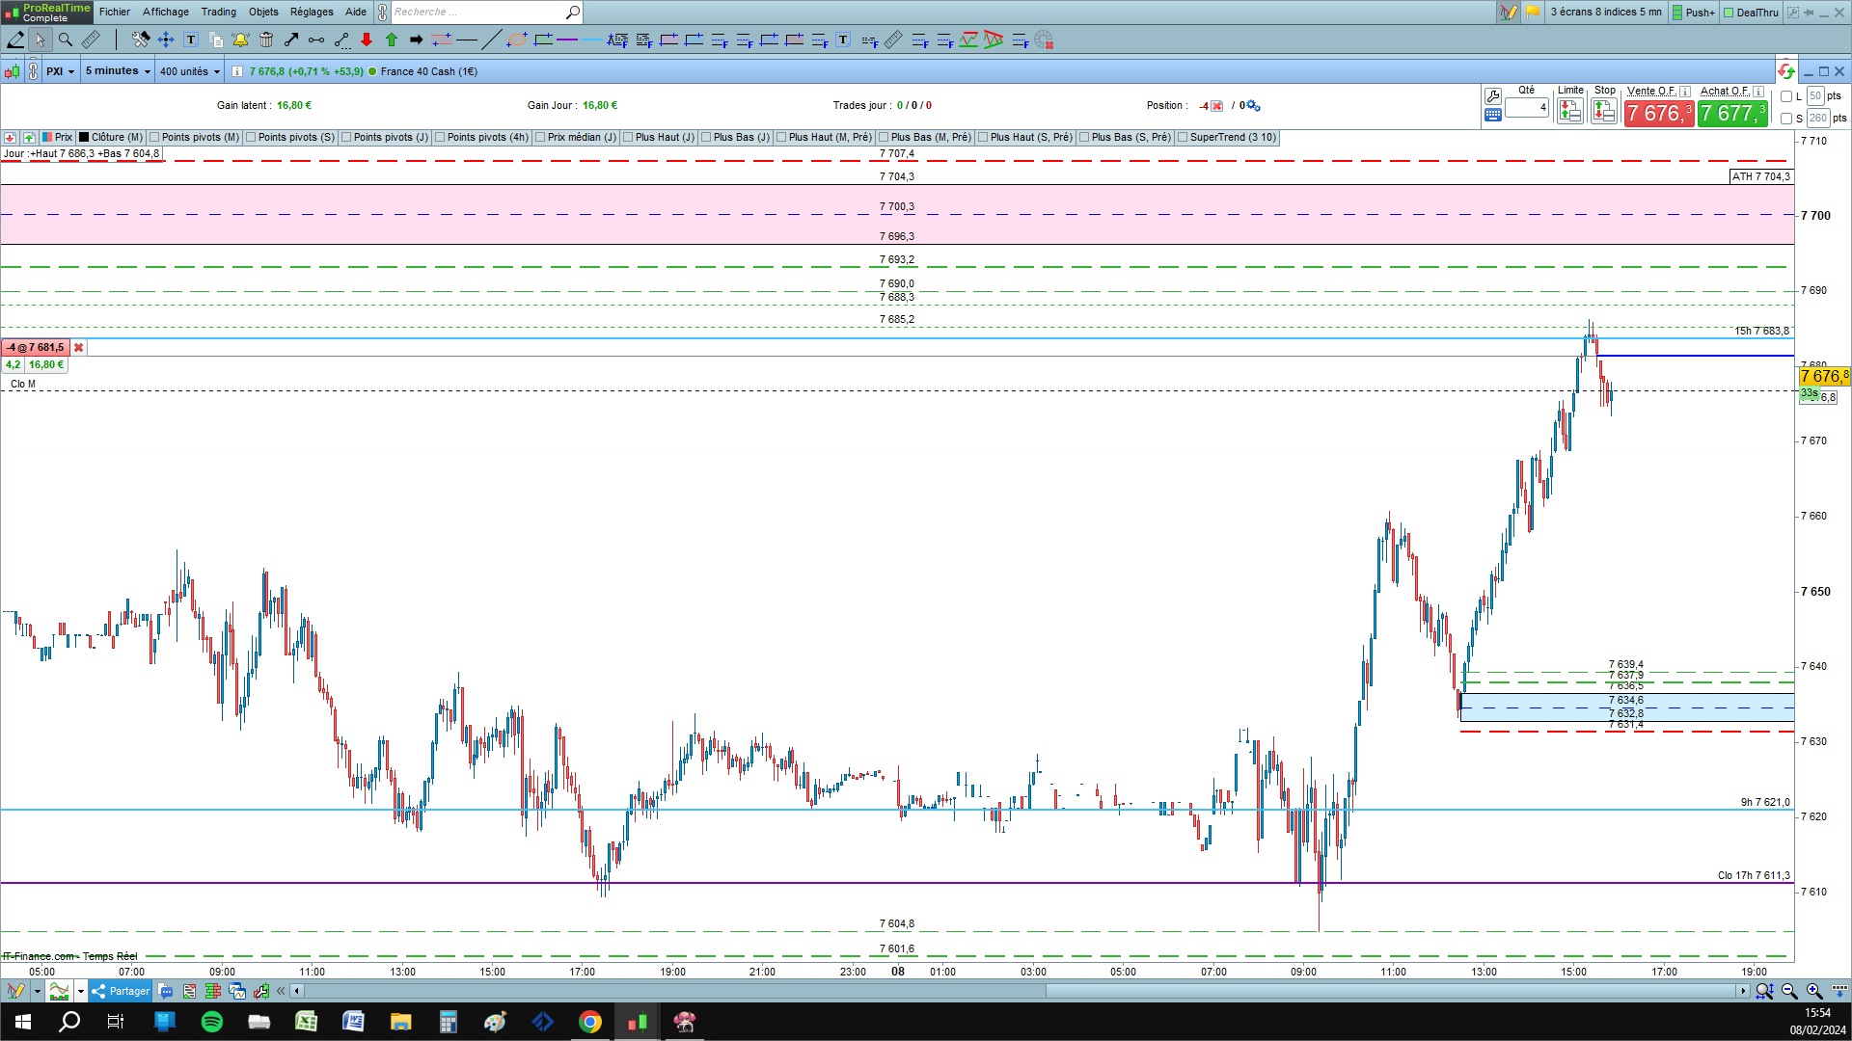Screen dimensions: 1852x1041
Task: Click the Qté quantity input field
Action: [1526, 108]
